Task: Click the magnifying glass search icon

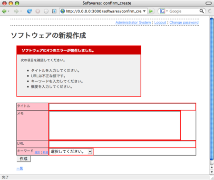Action: [202, 11]
